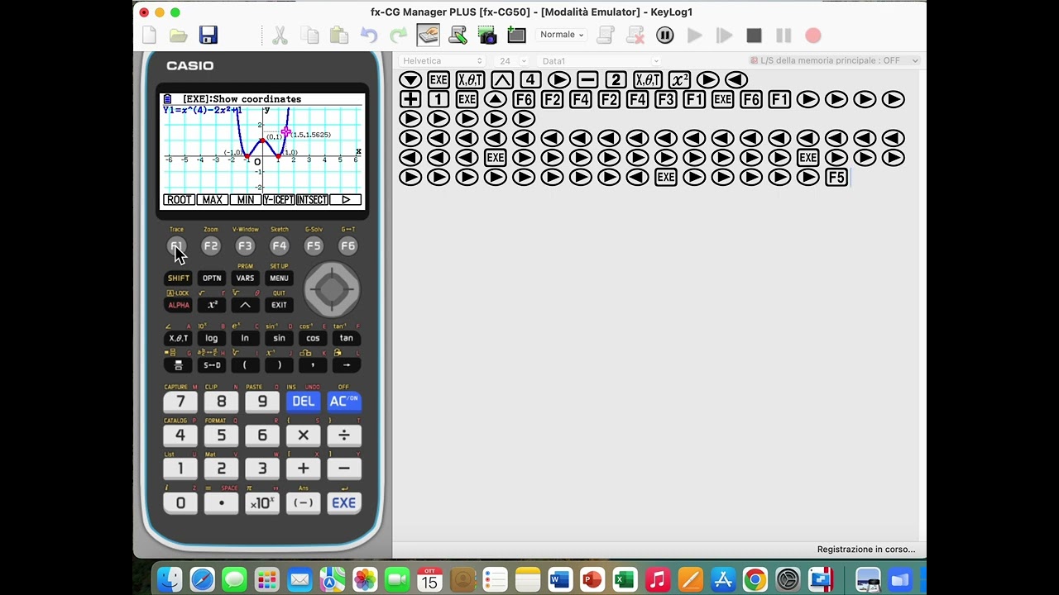The width and height of the screenshot is (1059, 595).
Task: Open the Helvetica font dropdown
Action: (x=442, y=60)
